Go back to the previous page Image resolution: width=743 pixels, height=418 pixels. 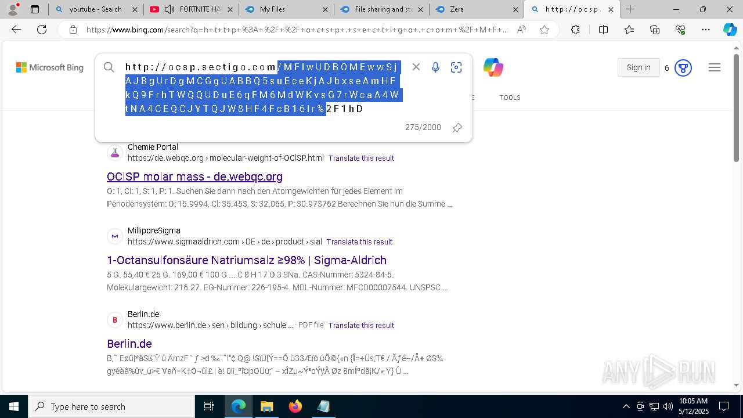16,30
